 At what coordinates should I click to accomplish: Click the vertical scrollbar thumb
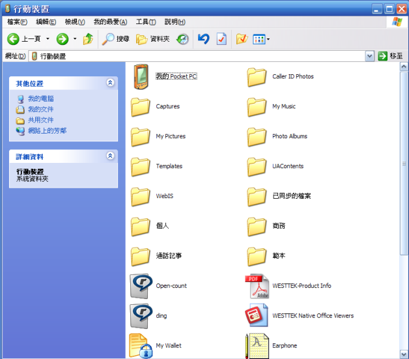[404, 164]
